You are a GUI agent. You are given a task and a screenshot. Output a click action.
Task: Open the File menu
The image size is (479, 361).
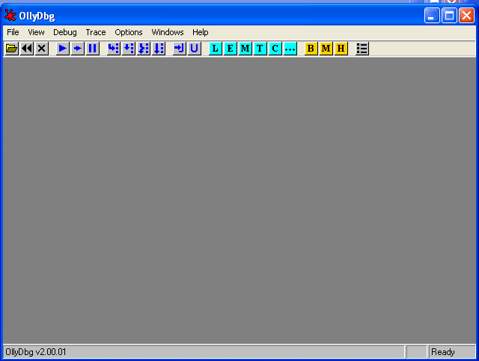pos(13,32)
